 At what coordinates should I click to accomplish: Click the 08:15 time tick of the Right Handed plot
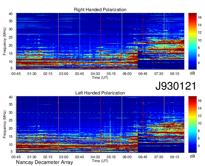(175, 74)
